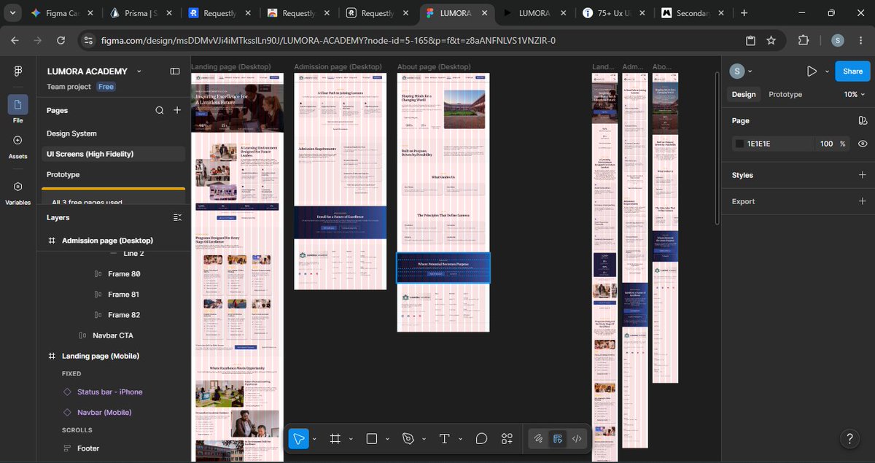Open the Pen tool options chevron
Screen dimensions: 875x463
[x=424, y=439]
